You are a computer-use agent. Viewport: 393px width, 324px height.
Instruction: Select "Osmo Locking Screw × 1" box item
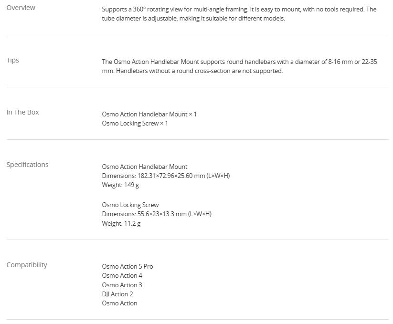pyautogui.click(x=135, y=123)
